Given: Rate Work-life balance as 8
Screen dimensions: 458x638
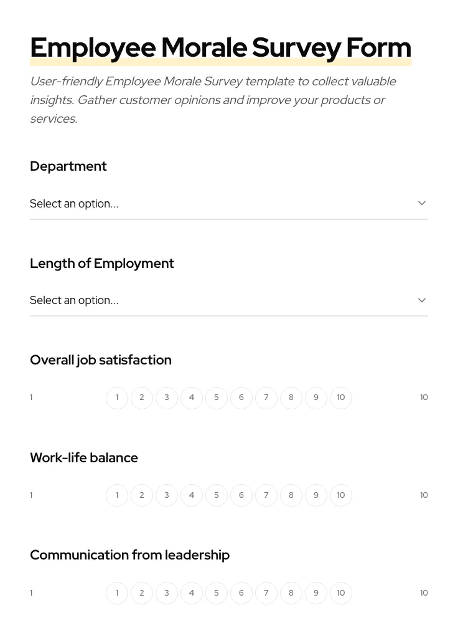Looking at the screenshot, I should coord(291,495).
